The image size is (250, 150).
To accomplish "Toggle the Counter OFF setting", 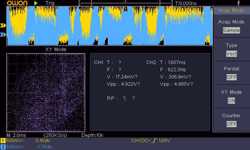I will [231, 124].
